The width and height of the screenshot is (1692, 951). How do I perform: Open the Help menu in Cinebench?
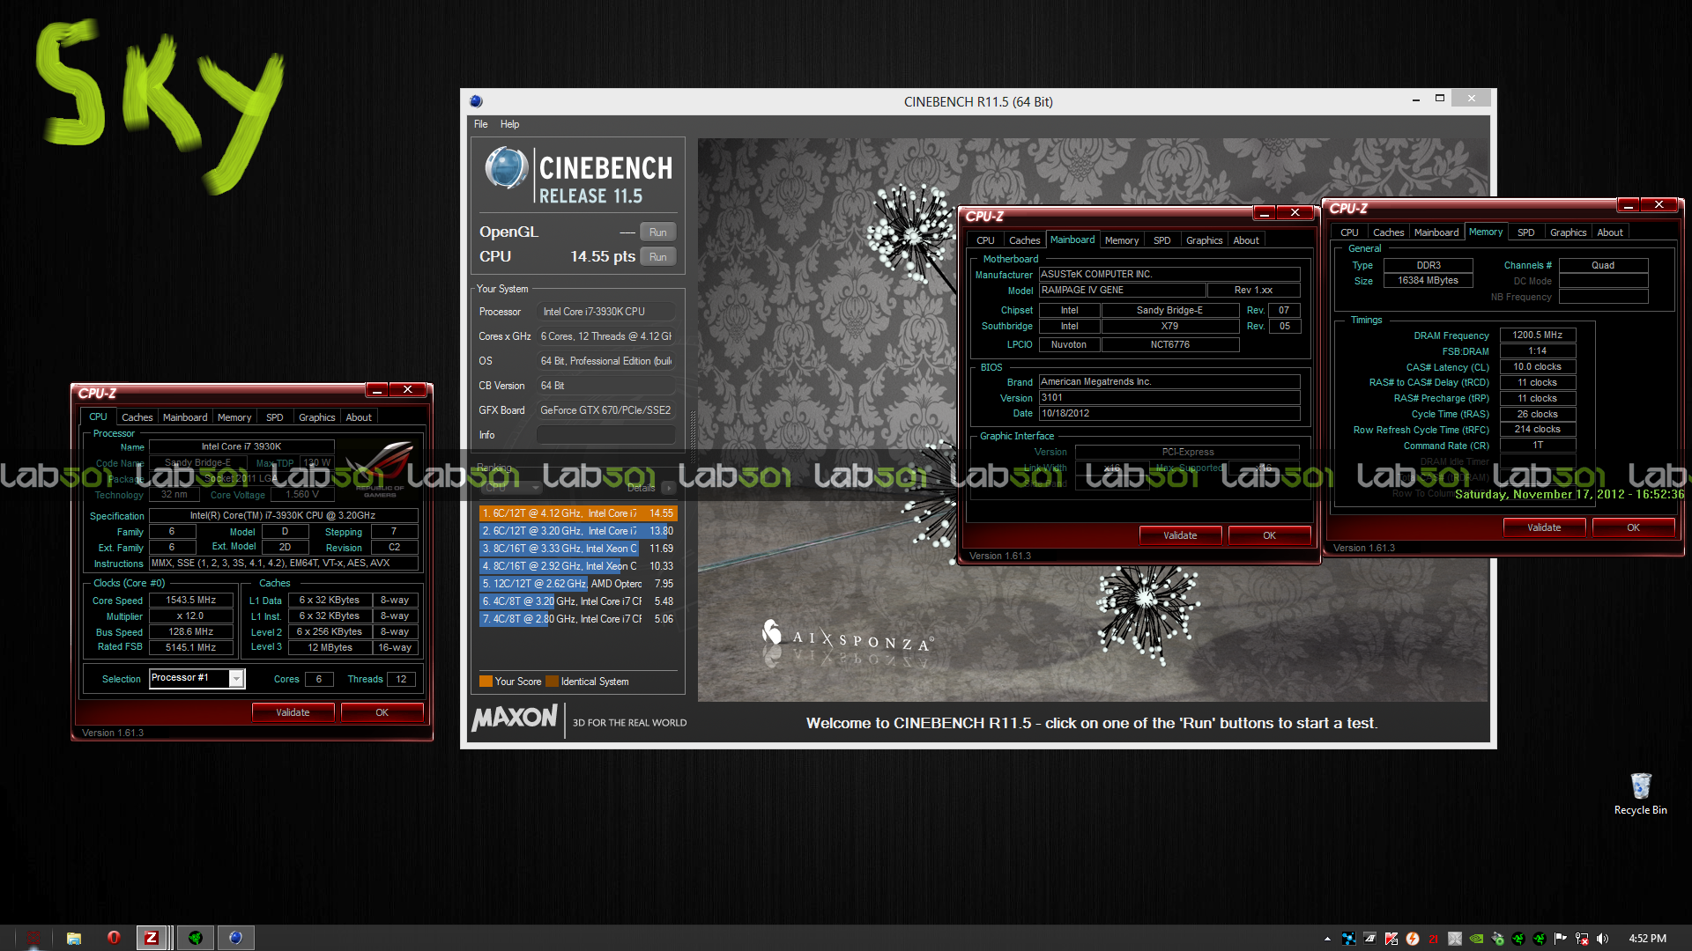click(509, 124)
